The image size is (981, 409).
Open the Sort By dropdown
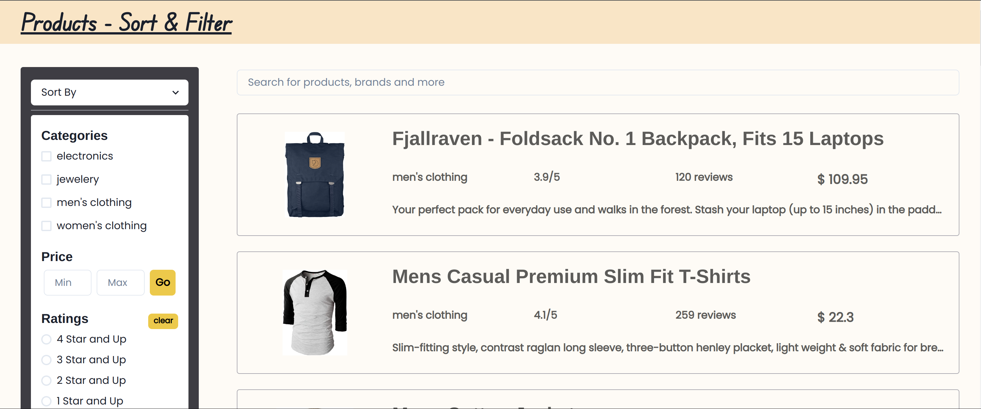[109, 92]
